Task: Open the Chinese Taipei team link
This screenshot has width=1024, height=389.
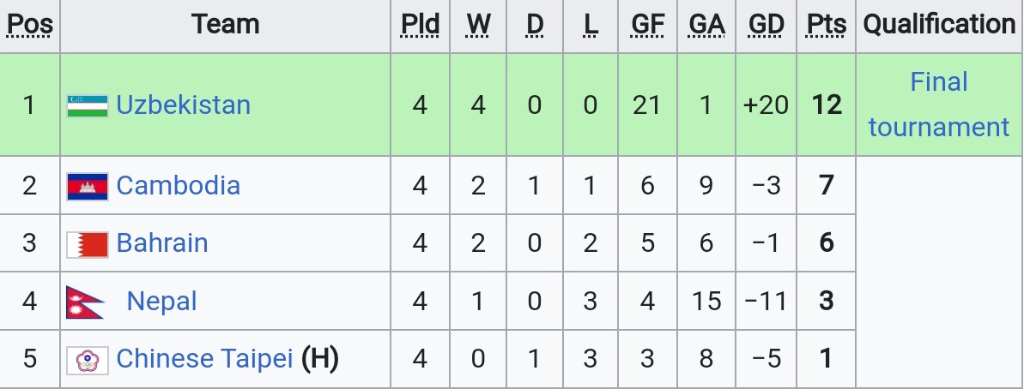Action: pos(204,358)
